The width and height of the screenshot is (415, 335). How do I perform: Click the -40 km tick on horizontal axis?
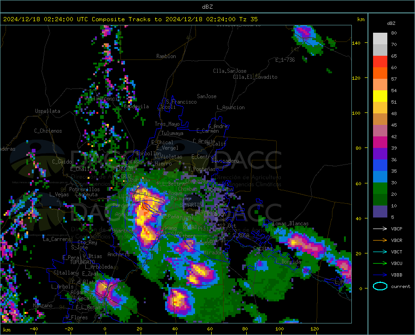point(34,329)
